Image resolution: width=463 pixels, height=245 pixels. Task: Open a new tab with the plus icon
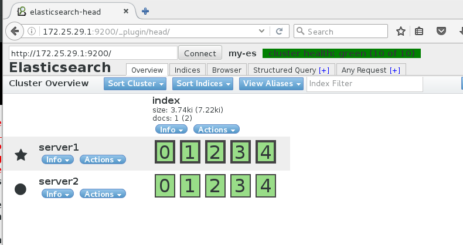[145, 11]
